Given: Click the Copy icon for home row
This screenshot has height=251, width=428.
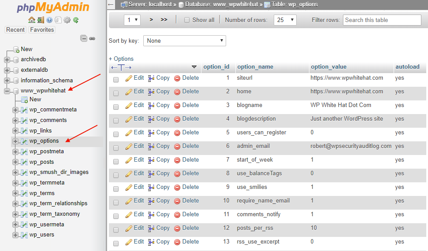Looking at the screenshot, I should click(151, 92).
